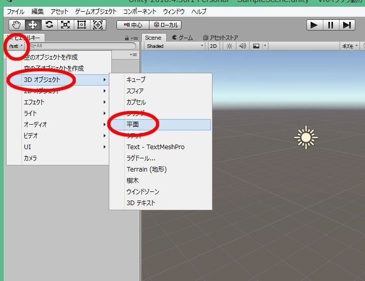
Task: Open the 編集 menu
Action: coord(37,11)
